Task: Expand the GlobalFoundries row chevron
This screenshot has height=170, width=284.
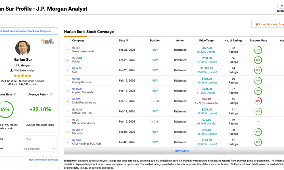Action: coord(68,101)
